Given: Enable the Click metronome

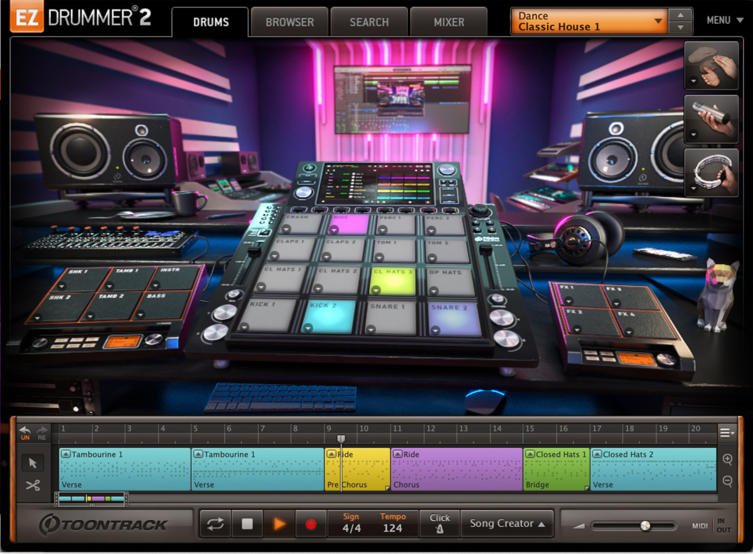Looking at the screenshot, I should tap(439, 524).
